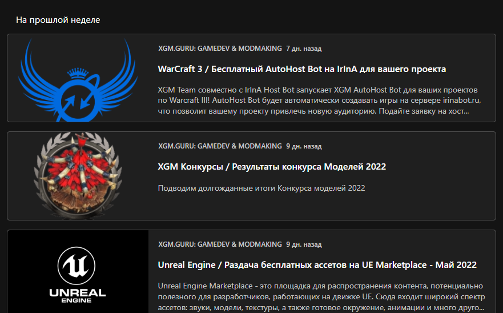Click '9 дн. назад' timestamp on the Unreal Engine card
The width and height of the screenshot is (503, 313).
(x=304, y=244)
